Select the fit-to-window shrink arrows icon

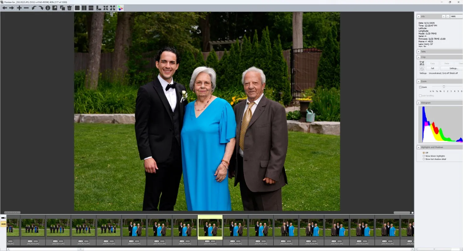tap(106, 8)
